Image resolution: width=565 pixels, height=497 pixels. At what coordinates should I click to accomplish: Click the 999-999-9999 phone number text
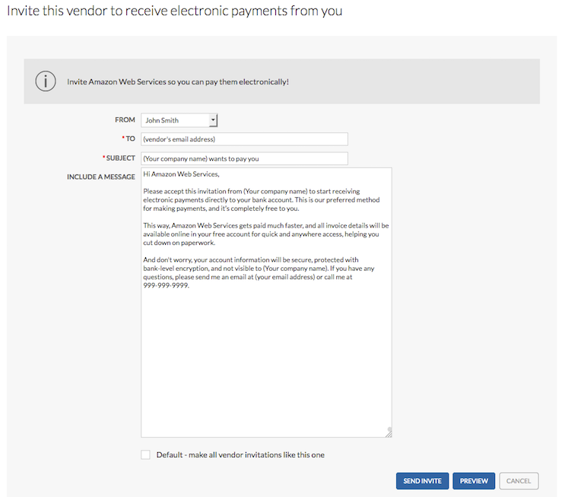(x=166, y=285)
